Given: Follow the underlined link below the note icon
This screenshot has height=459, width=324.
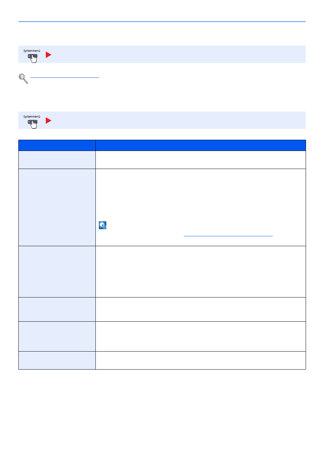Looking at the screenshot, I should tap(228, 235).
